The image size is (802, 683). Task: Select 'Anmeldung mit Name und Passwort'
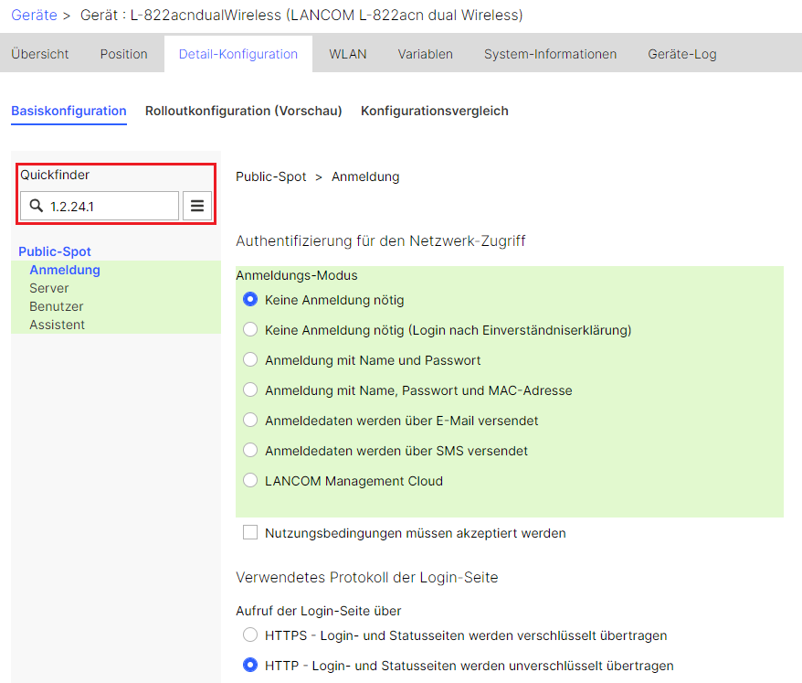[x=250, y=360]
